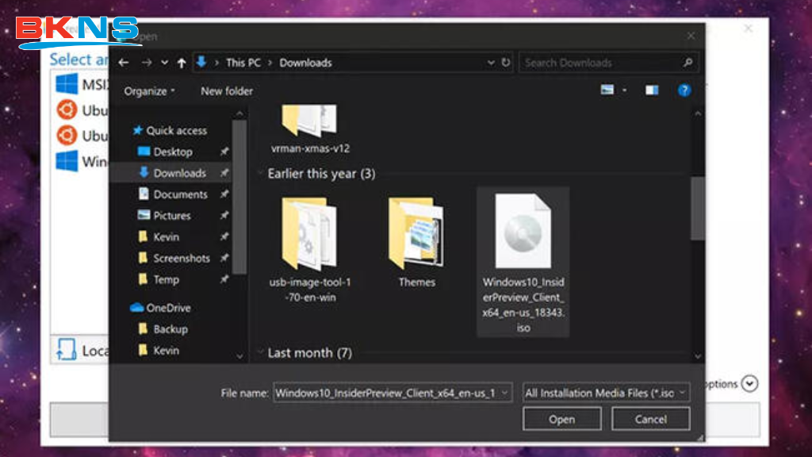
Task: Click the back navigation arrow
Action: click(124, 62)
